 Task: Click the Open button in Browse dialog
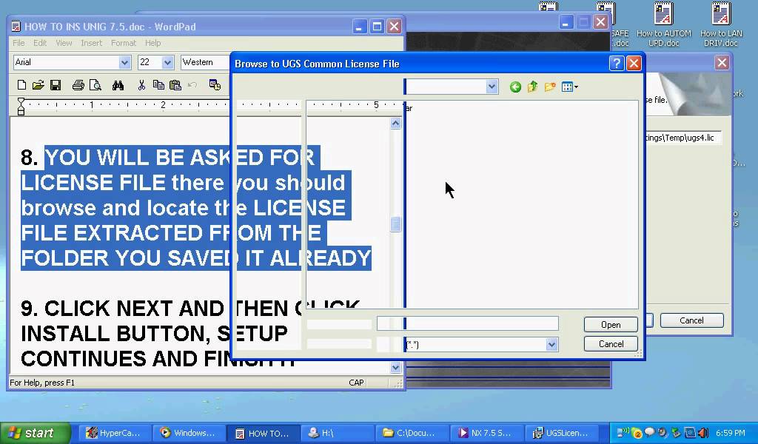(611, 325)
